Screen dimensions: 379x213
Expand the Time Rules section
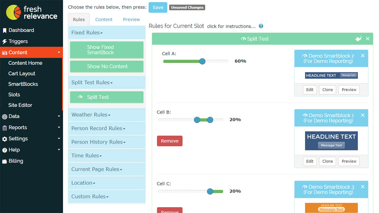point(86,156)
